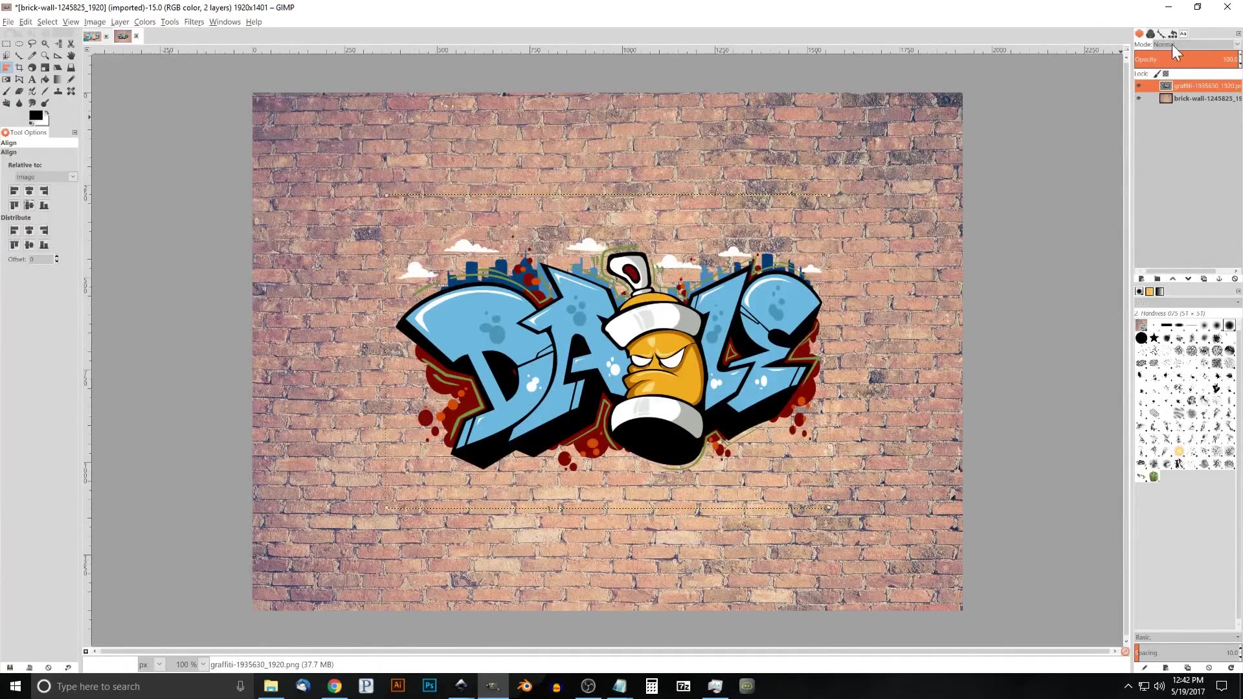Click the align top edge button

[x=14, y=205]
